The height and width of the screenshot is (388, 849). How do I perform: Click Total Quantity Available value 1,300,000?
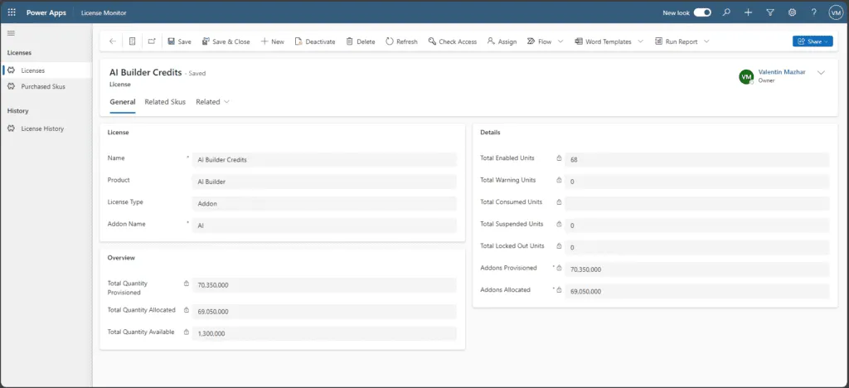click(324, 333)
